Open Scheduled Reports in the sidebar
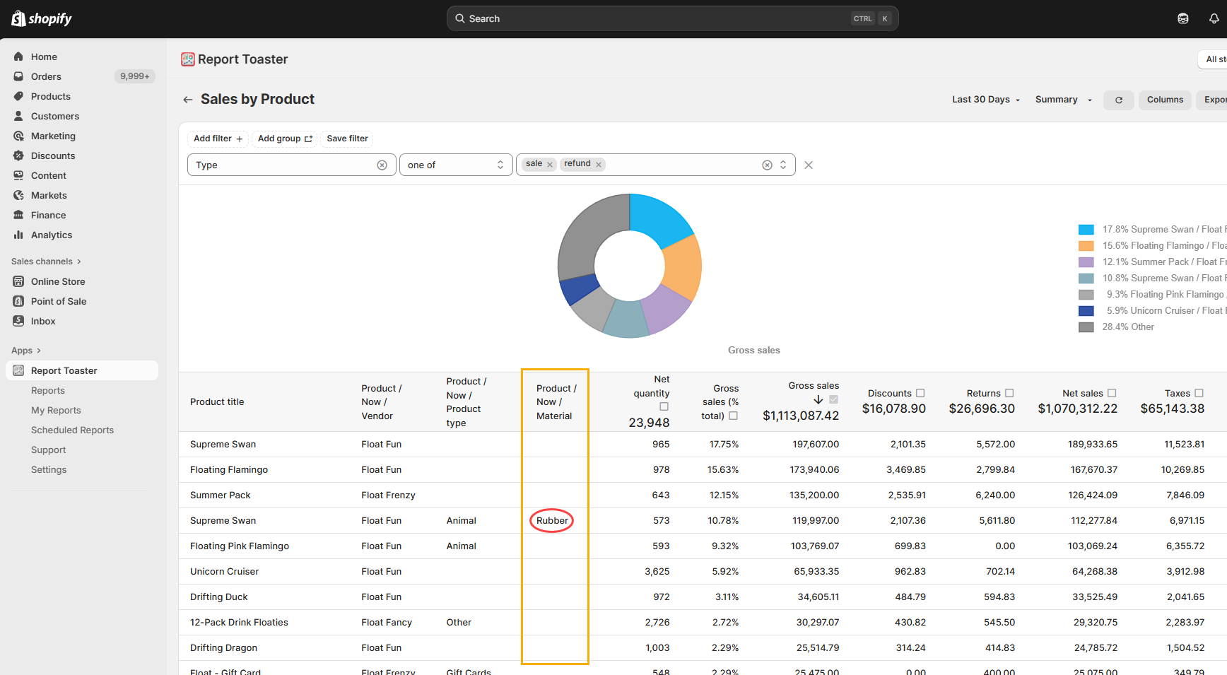Screen dimensions: 1227x675 [72, 430]
